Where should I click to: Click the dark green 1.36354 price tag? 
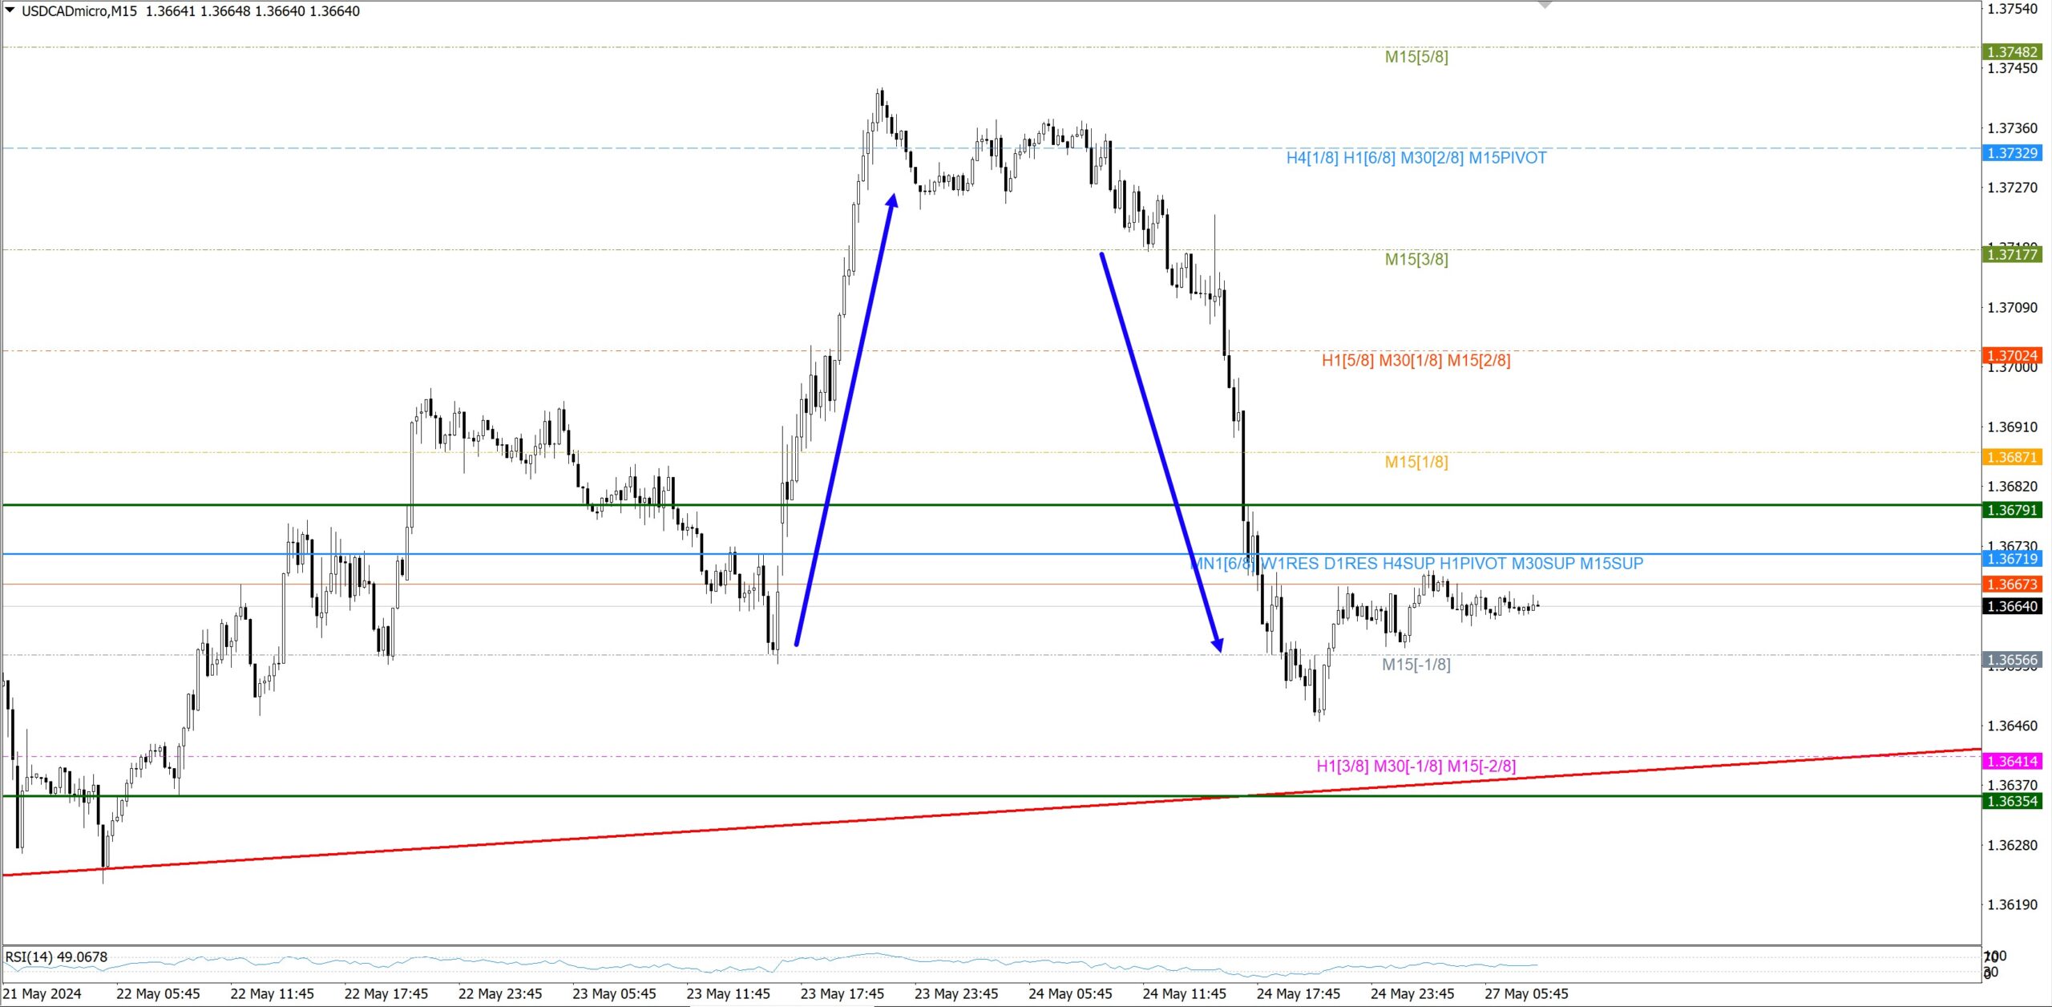pos(2012,801)
